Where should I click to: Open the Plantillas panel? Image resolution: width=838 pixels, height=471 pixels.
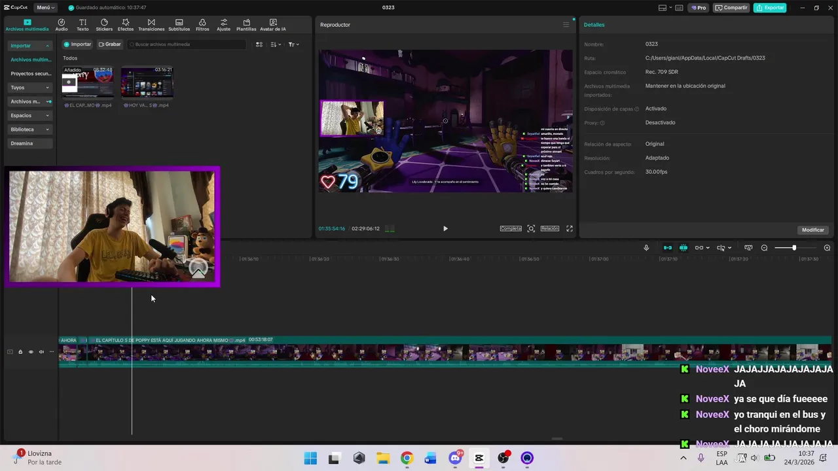[246, 25]
